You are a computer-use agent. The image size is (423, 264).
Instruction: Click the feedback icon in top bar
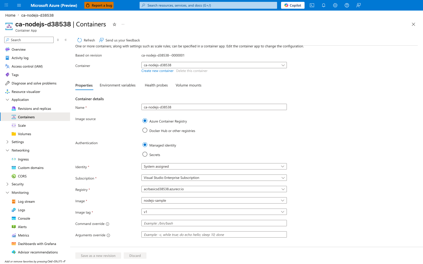(358, 5)
